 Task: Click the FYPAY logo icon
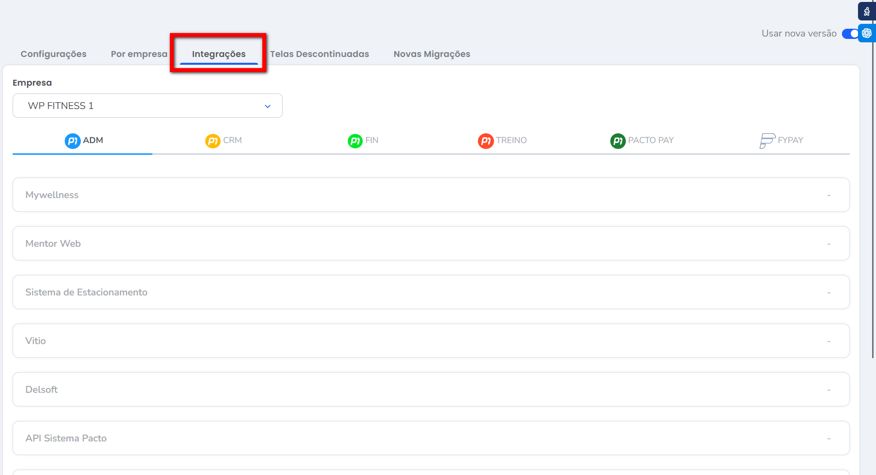(767, 141)
